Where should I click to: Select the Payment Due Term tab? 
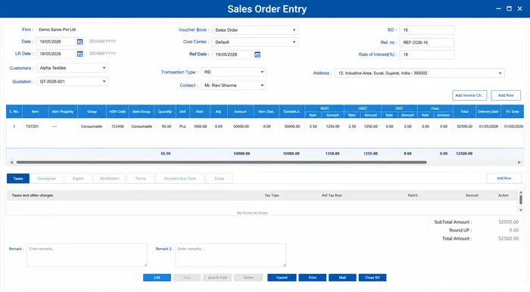[180, 179]
